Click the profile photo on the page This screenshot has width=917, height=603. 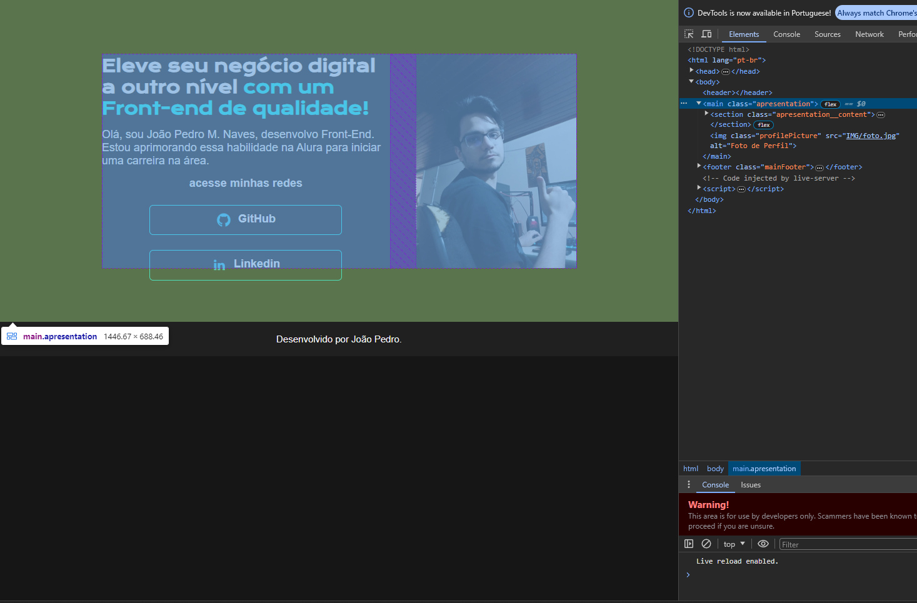(496, 161)
